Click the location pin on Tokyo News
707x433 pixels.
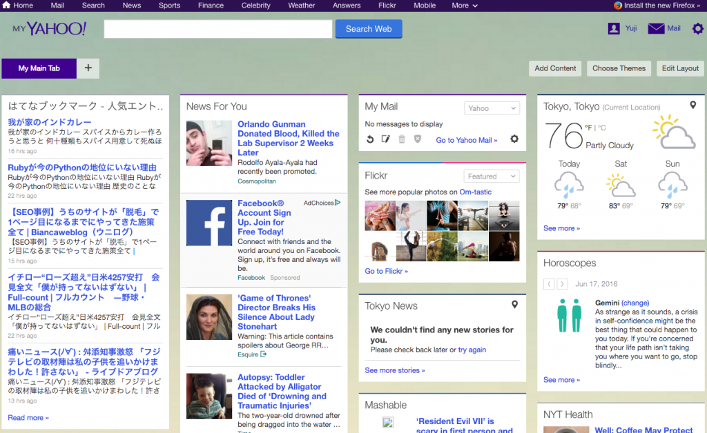click(x=514, y=304)
